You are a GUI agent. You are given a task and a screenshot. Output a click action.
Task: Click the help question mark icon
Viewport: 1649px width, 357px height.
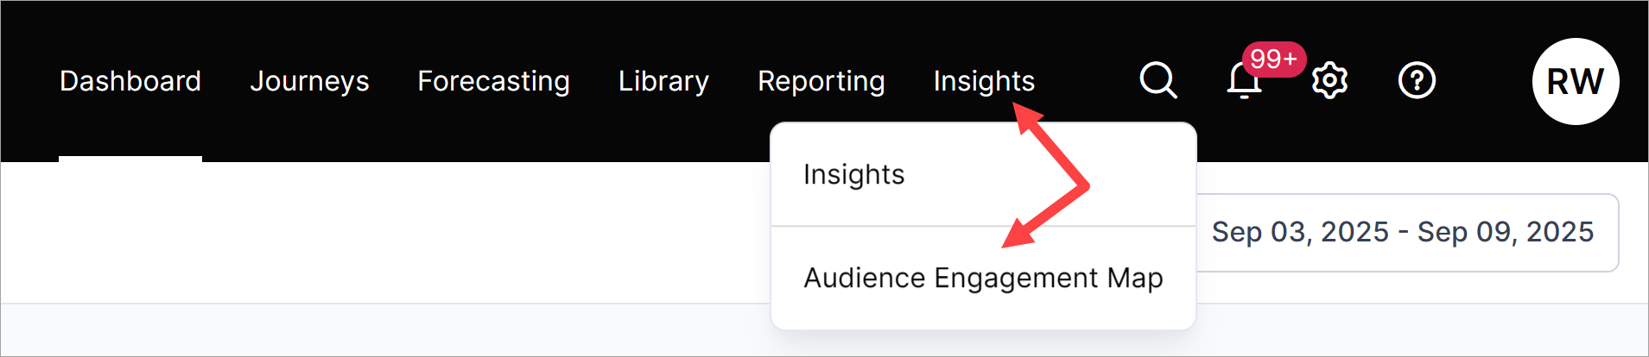[1417, 81]
